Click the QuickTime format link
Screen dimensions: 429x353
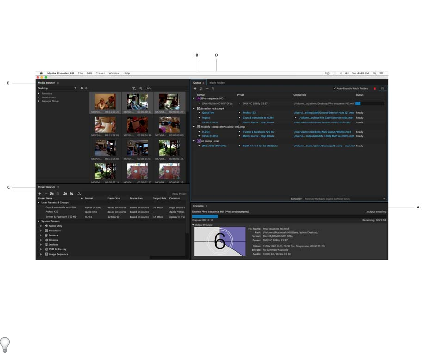208,112
